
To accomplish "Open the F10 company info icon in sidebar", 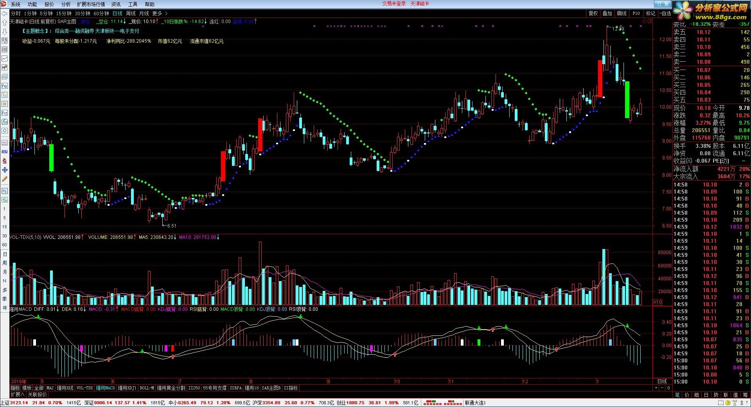I will tap(5, 86).
